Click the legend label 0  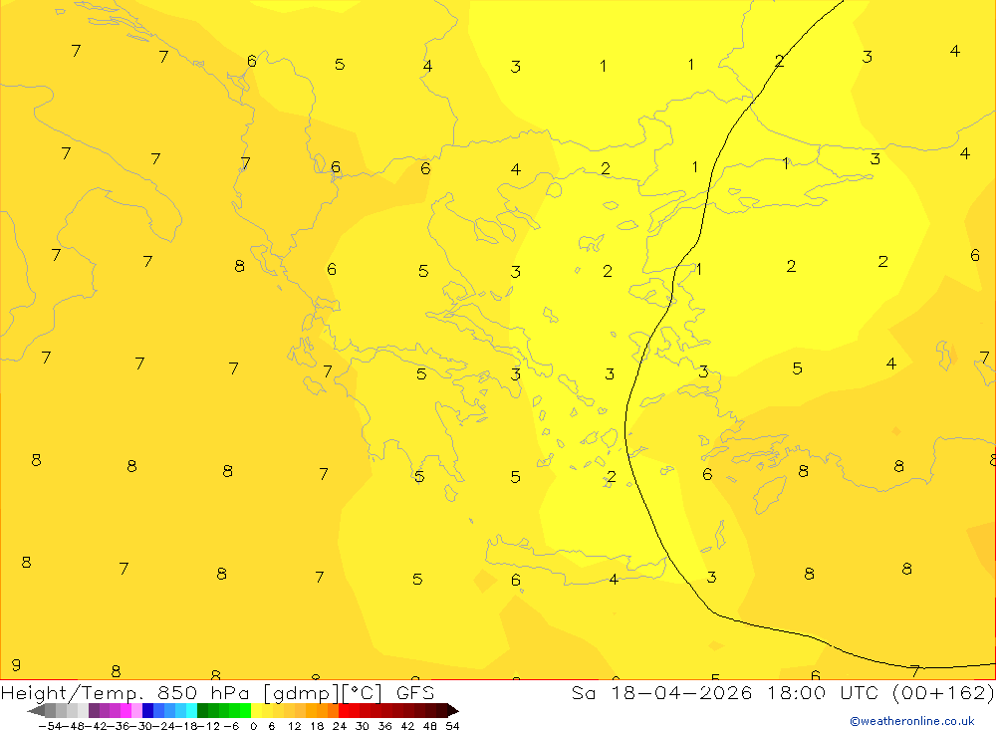253,726
